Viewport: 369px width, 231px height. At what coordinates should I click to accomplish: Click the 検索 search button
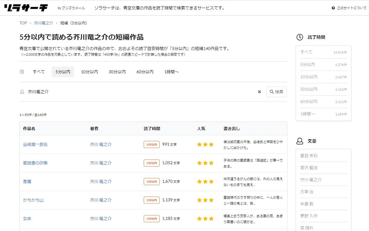pyautogui.click(x=276, y=92)
